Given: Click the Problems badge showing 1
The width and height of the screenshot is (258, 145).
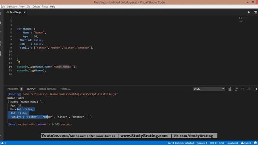Looking at the screenshot, I should coord(21,89).
